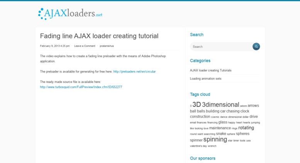Click the plural 'hearts' tag
This screenshot has width=300, height=163.
[x=247, y=123]
